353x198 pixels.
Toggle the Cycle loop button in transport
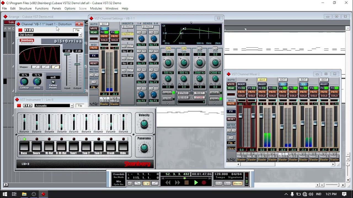[x=146, y=183]
